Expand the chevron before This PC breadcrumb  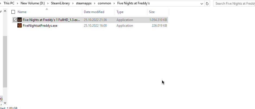point(1,3)
